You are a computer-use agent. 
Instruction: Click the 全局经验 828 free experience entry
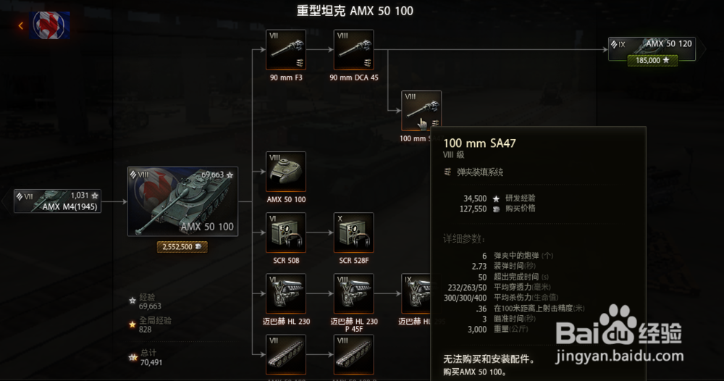coord(151,325)
